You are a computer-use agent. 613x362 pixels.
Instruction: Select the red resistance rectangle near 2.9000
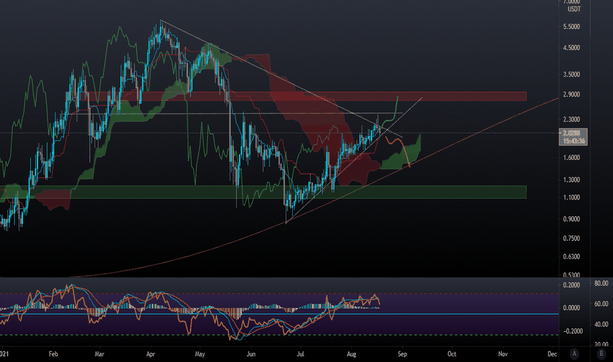(x=296, y=96)
